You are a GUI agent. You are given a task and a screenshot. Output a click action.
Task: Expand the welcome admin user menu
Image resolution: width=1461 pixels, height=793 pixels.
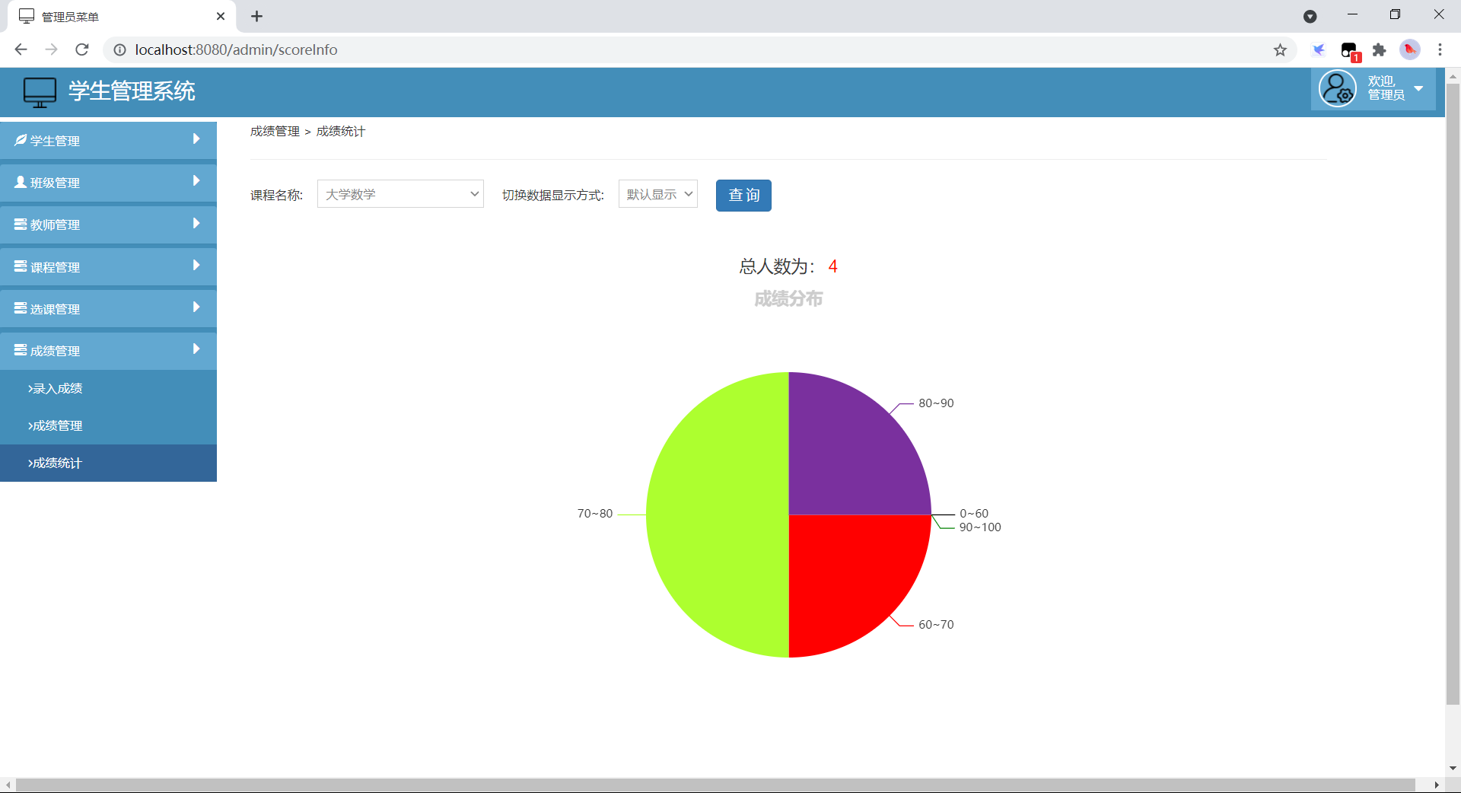[x=1418, y=89]
